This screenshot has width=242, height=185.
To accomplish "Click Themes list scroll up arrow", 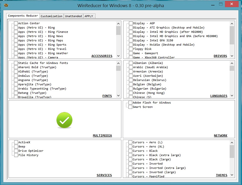I will [232, 143].
